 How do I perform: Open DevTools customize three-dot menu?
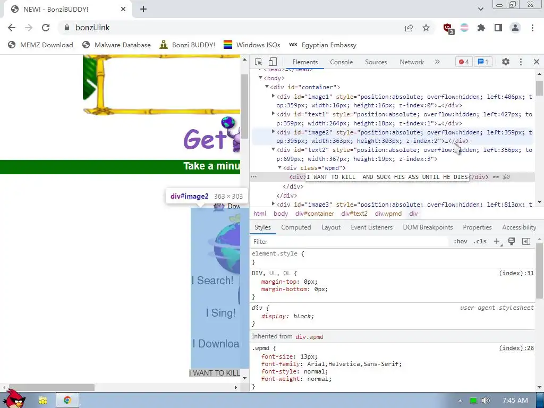[521, 62]
